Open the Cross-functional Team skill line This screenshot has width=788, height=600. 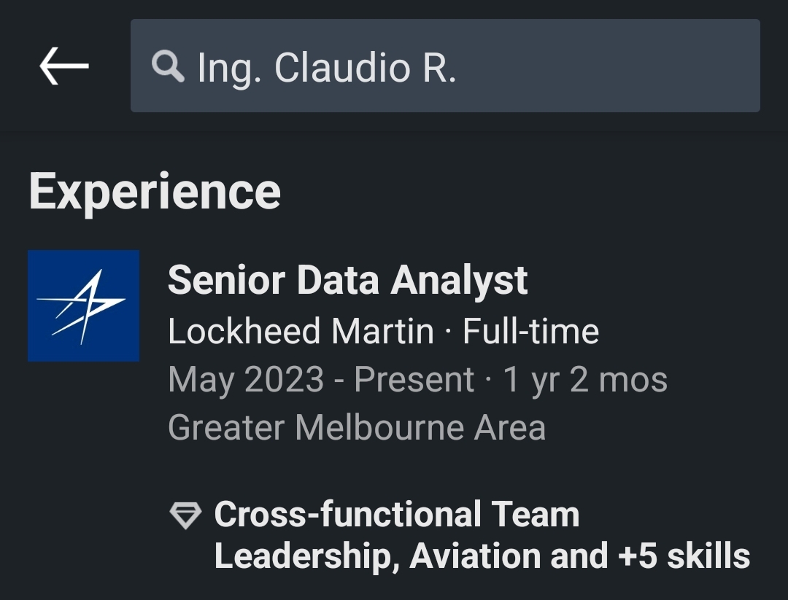point(396,515)
